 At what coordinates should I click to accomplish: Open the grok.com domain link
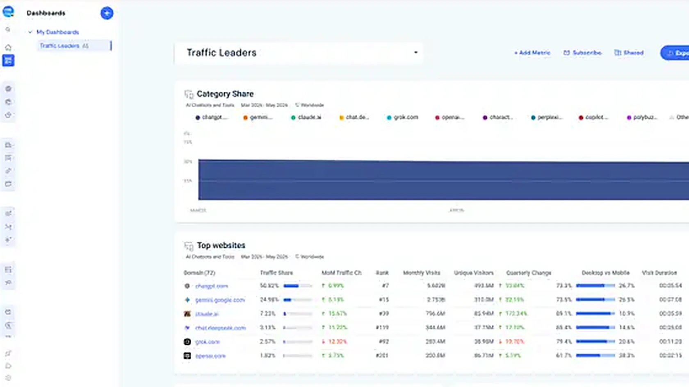point(208,342)
